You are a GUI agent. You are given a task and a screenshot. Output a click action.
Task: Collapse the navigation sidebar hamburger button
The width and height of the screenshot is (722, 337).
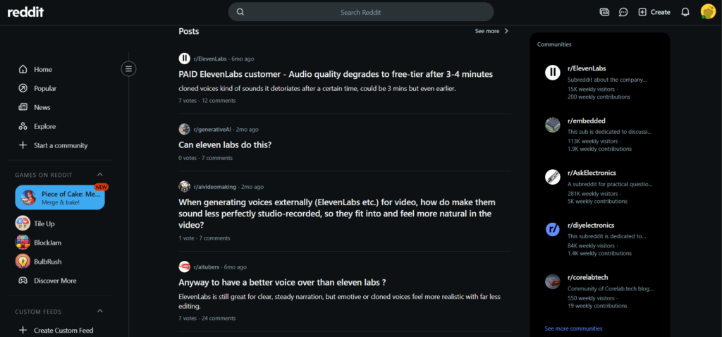(128, 69)
